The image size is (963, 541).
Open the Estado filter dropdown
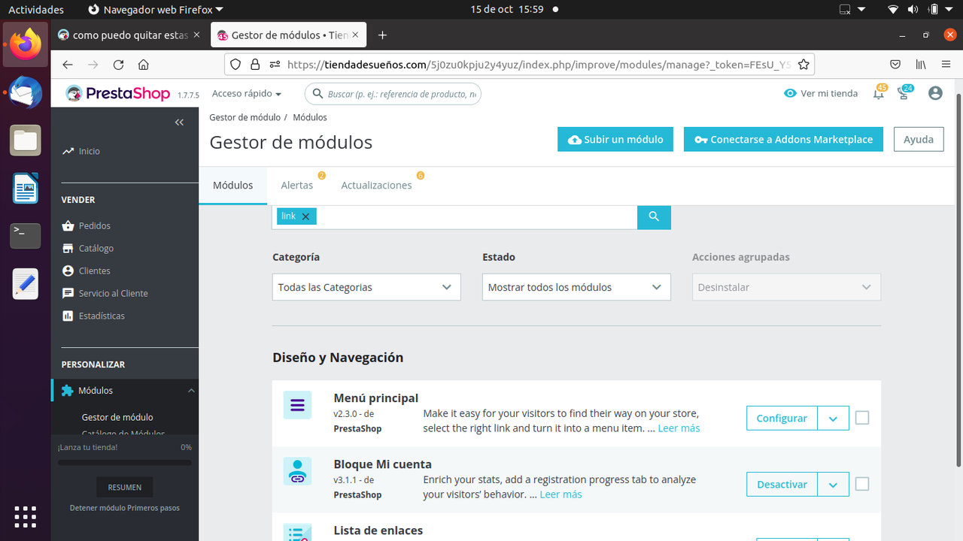(x=576, y=287)
